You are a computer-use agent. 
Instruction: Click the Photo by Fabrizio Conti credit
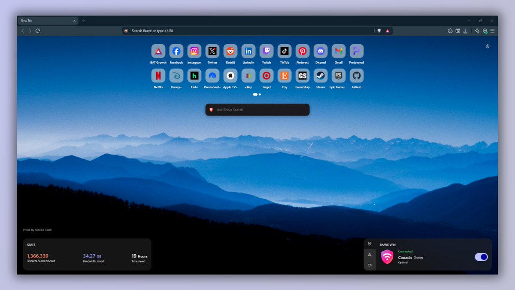37,230
